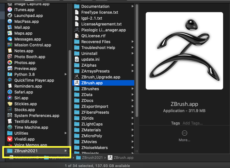Select the ZLightCaps folder
Viewport: 230px width, 168px height.
coord(103,124)
